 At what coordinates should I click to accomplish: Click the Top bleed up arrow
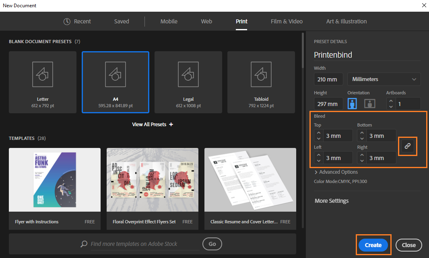pyautogui.click(x=318, y=133)
